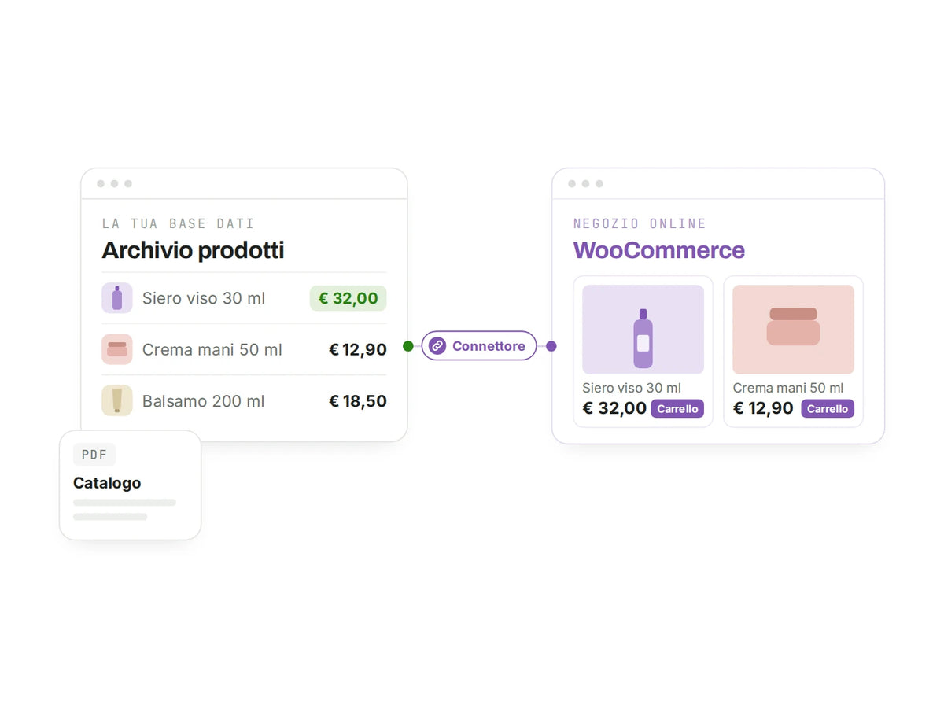944x708 pixels.
Task: Open the Catalogo card title
Action: pyautogui.click(x=107, y=483)
